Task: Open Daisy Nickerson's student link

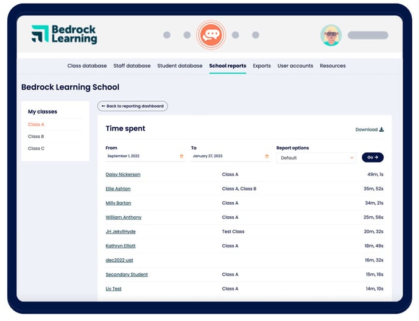Action: 123,174
